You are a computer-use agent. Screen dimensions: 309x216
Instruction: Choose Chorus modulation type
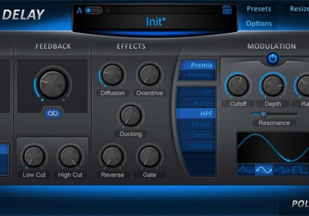pos(198,135)
